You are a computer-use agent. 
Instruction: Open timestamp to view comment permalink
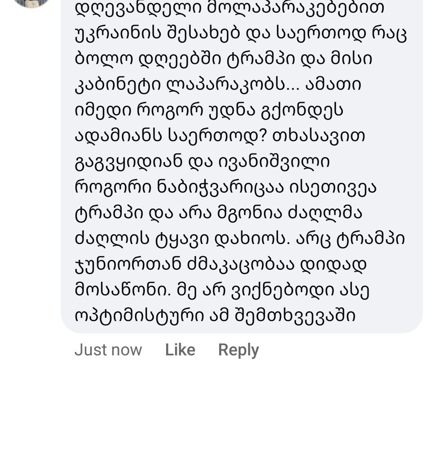coord(108,349)
